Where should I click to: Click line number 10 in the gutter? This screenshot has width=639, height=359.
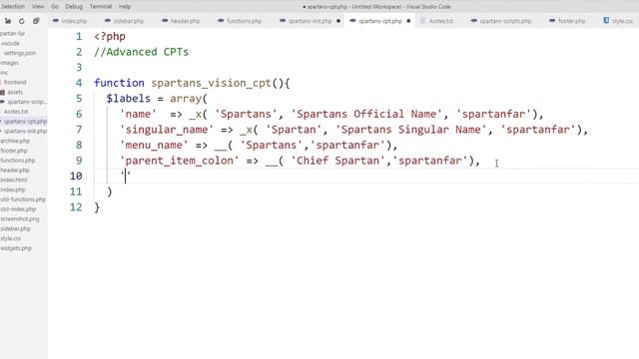pyautogui.click(x=76, y=177)
